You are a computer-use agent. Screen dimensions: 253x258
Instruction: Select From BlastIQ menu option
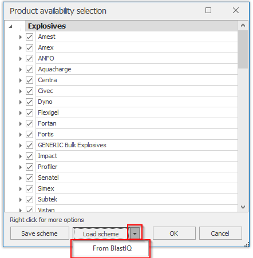111,248
